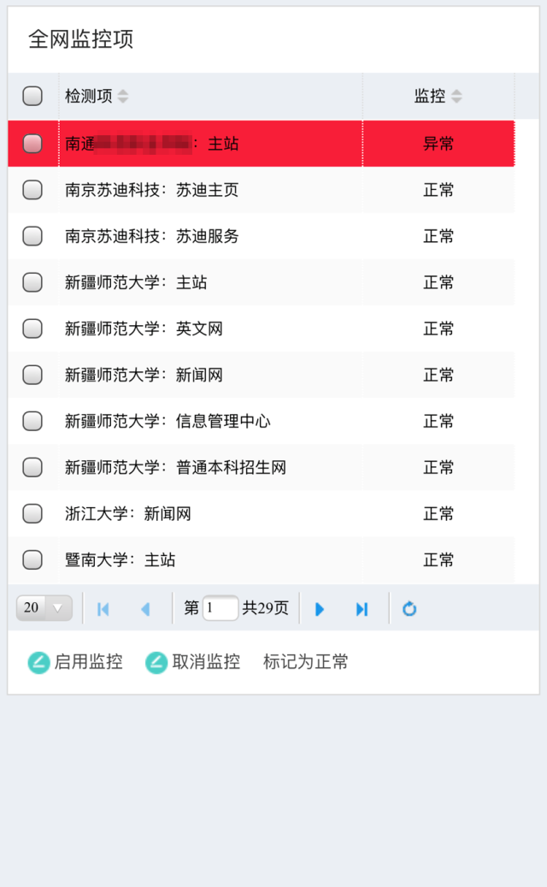
Task: Toggle the select-all header checkbox
Action: (x=32, y=97)
